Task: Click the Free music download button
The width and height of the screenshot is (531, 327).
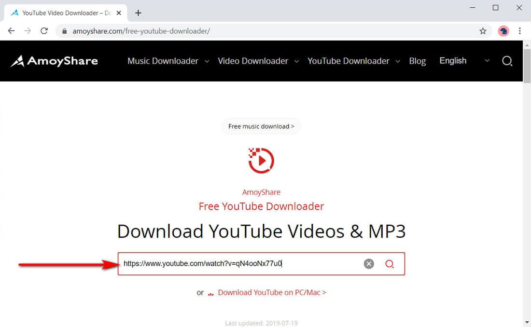Action: [261, 126]
